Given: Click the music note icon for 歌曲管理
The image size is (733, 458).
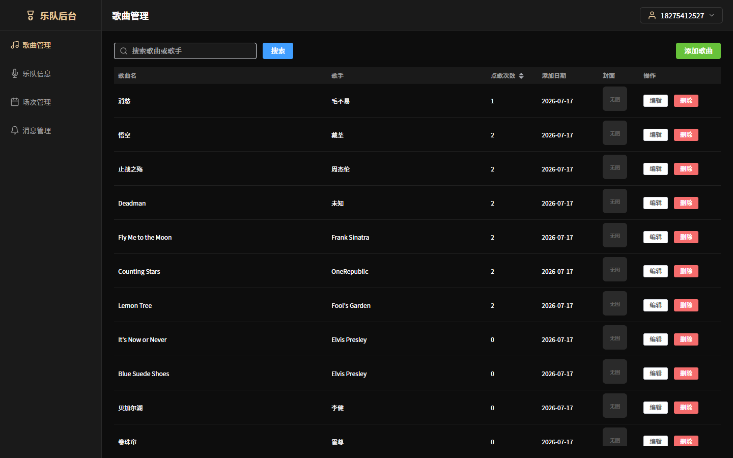Looking at the screenshot, I should (15, 45).
